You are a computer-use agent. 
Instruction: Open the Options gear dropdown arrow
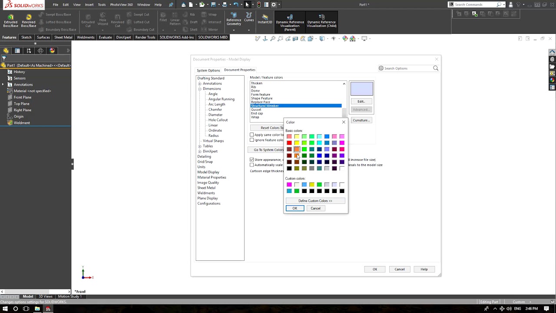tap(279, 5)
